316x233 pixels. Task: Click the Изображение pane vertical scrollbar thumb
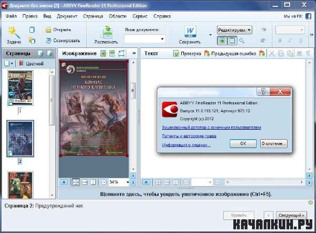(133, 91)
